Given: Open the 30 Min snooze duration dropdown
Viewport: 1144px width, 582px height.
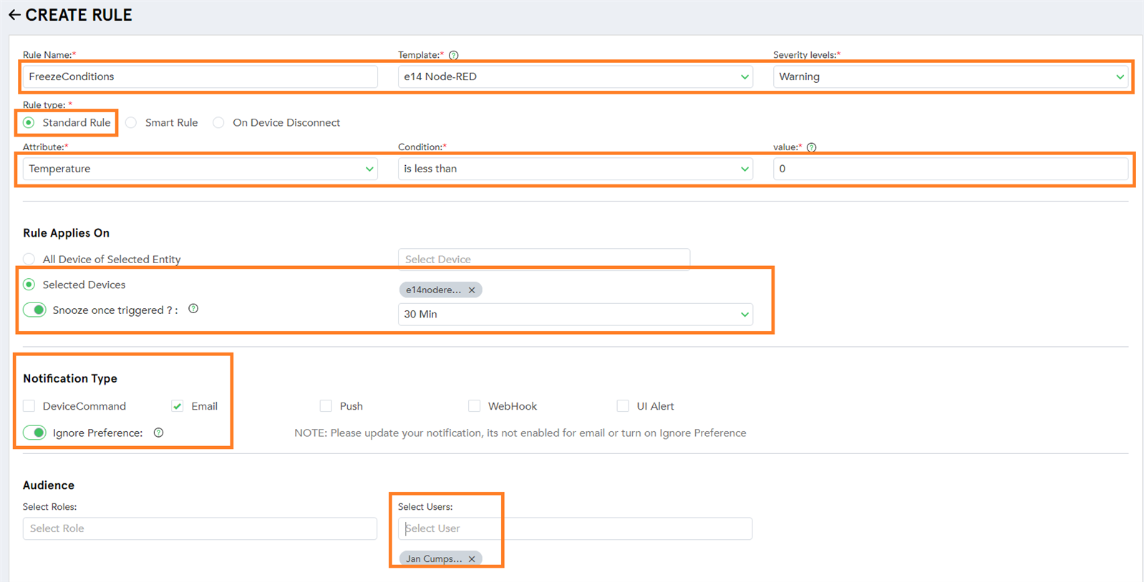Looking at the screenshot, I should (575, 314).
